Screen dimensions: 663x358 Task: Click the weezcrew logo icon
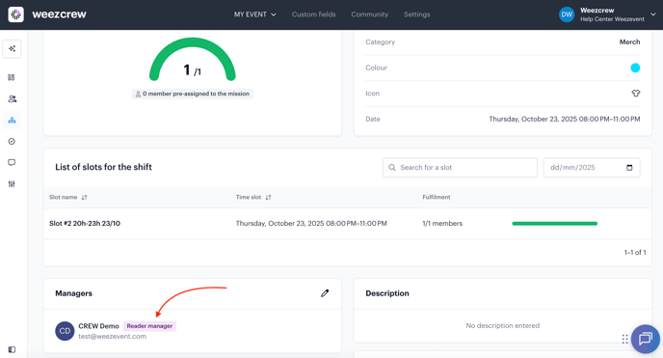[16, 14]
